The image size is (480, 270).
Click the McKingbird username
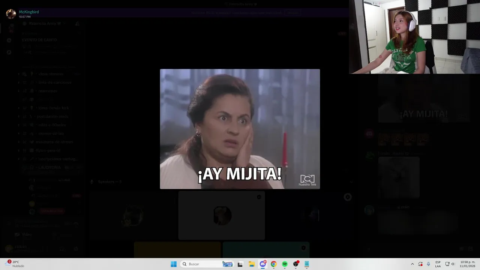[29, 12]
